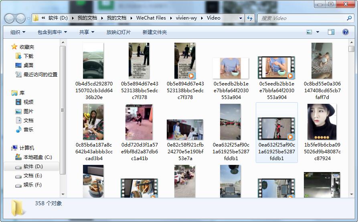Viewport: 358px width, 222px height.
Task: Click file list scrollbar up arrow
Action: point(351,42)
